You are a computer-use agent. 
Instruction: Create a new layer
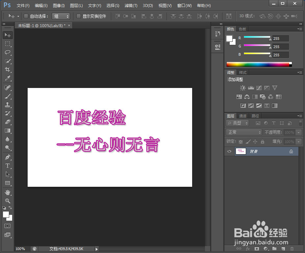click(x=283, y=249)
